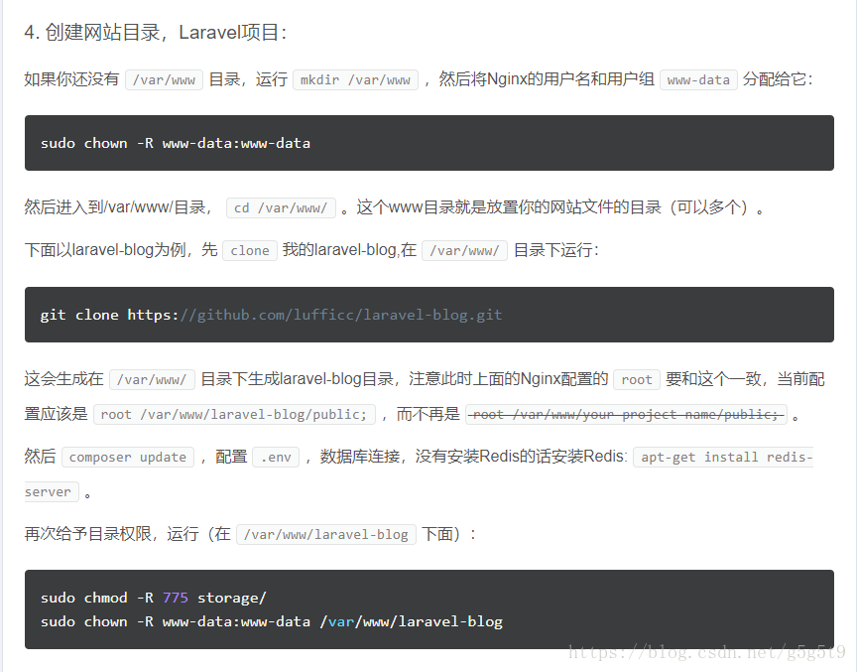
Task: Click the inline code 'cd /var/www/'
Action: coord(281,207)
